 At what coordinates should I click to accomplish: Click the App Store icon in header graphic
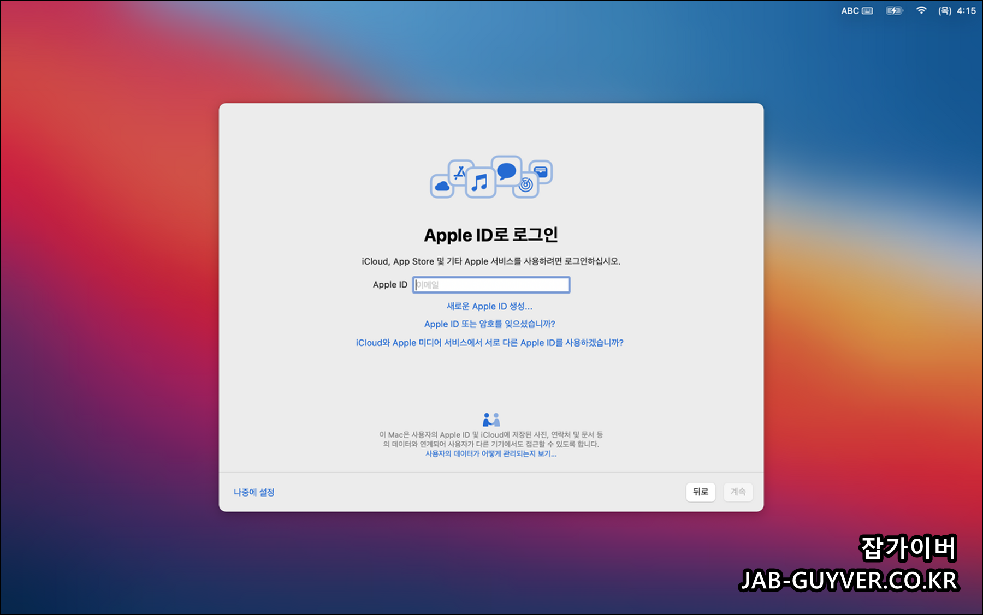(460, 173)
